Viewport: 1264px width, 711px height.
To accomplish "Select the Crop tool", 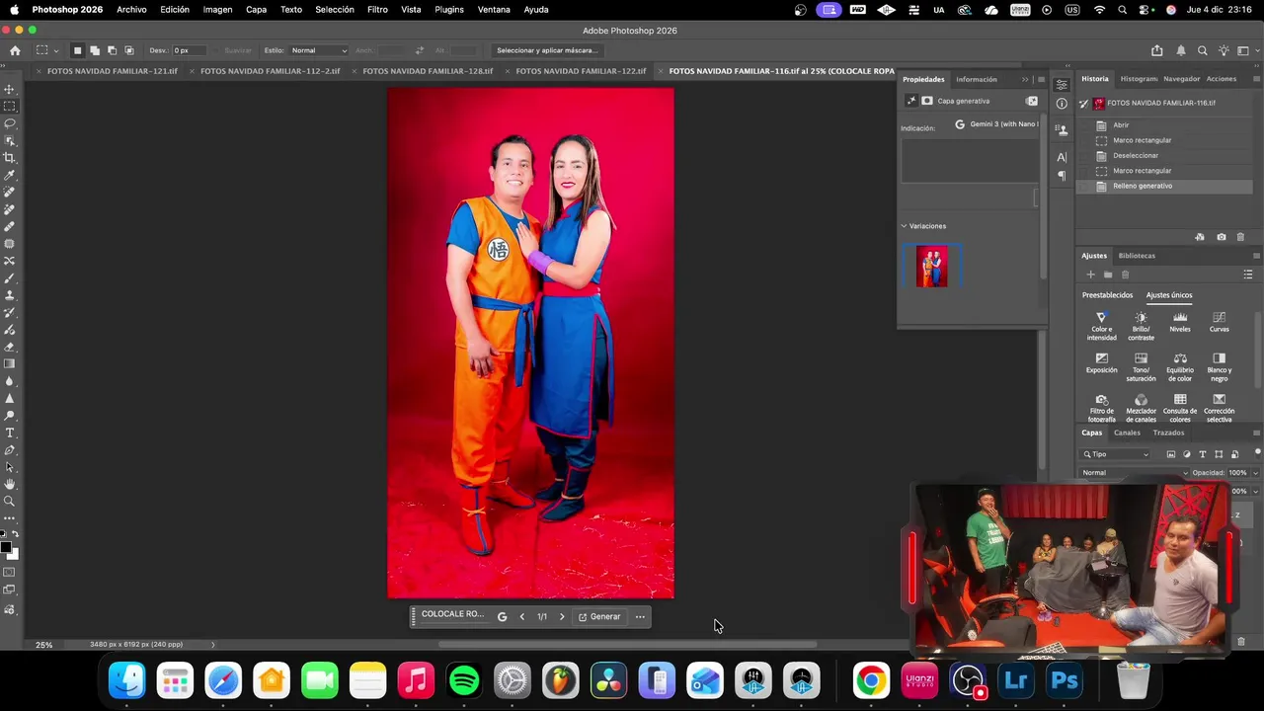I will click(10, 158).
